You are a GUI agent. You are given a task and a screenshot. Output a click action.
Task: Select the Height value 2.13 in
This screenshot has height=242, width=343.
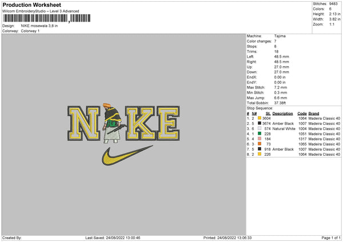coord(335,14)
